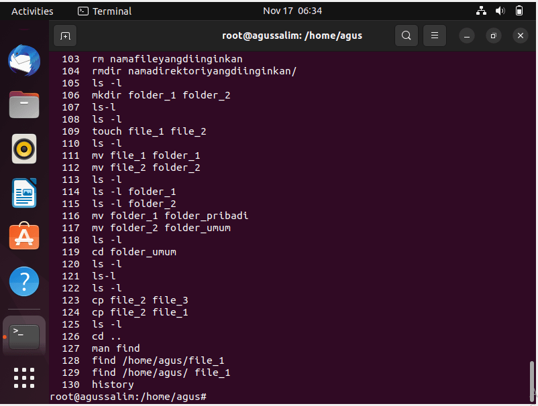The width and height of the screenshot is (538, 406).
Task: Click the volume icon in top bar
Action: point(500,11)
